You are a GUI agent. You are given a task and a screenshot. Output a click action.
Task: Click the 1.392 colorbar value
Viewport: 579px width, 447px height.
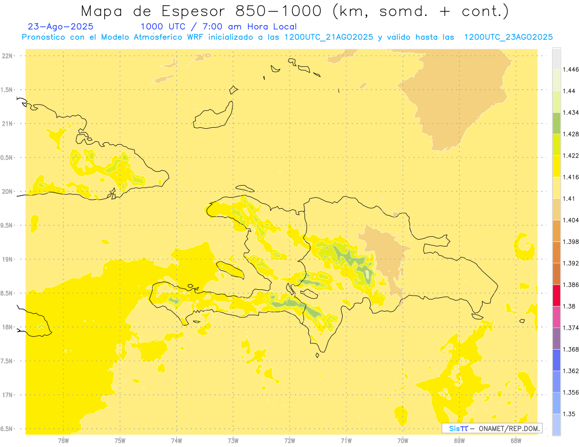[x=570, y=263]
